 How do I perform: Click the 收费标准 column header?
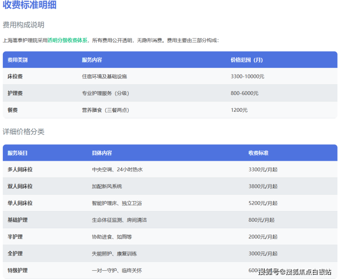click(x=258, y=153)
